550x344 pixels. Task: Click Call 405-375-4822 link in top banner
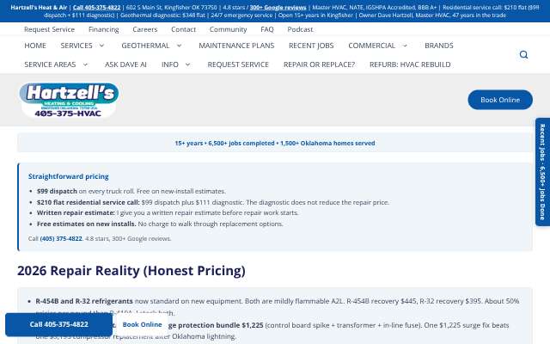[x=96, y=8]
